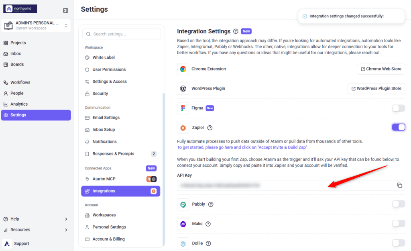Go to Inbox in the sidebar
The height and width of the screenshot is (251, 411).
[x=36, y=53]
